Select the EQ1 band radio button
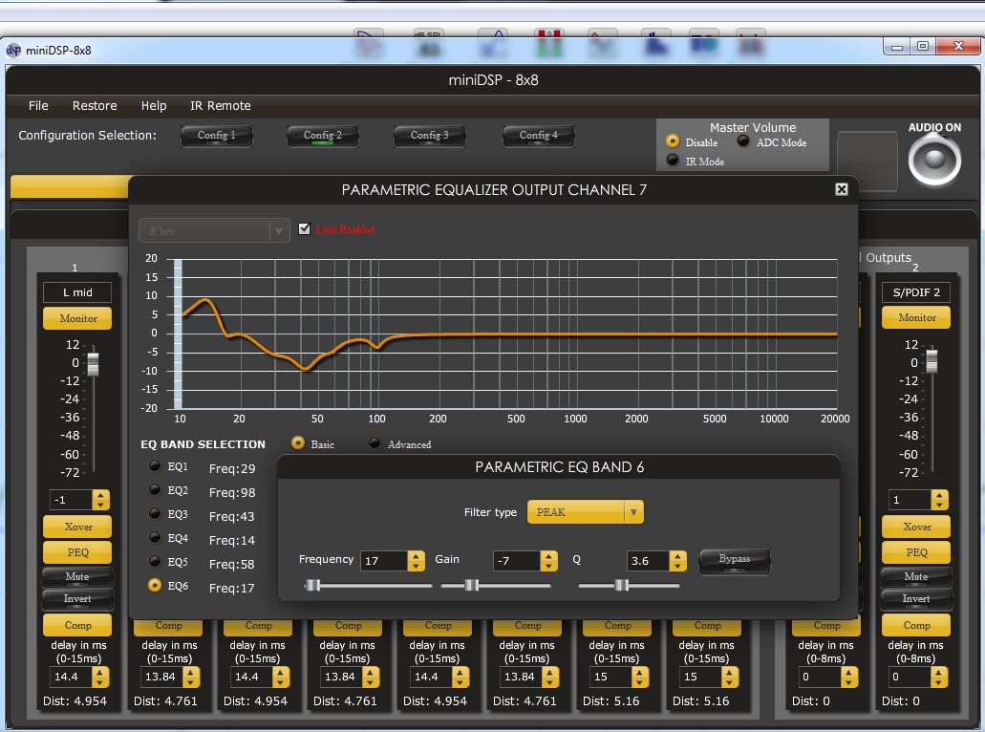Image resolution: width=985 pixels, height=732 pixels. (x=155, y=466)
